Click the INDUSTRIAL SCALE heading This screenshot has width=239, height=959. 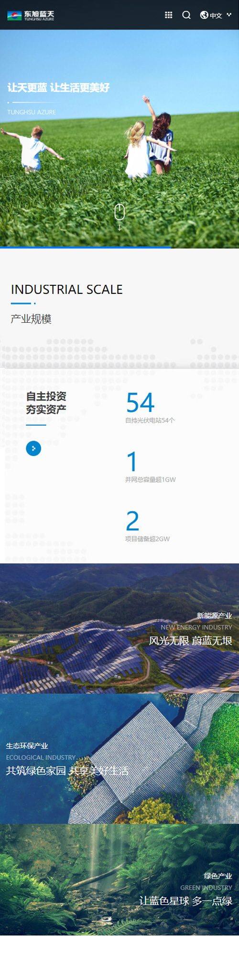click(x=67, y=290)
